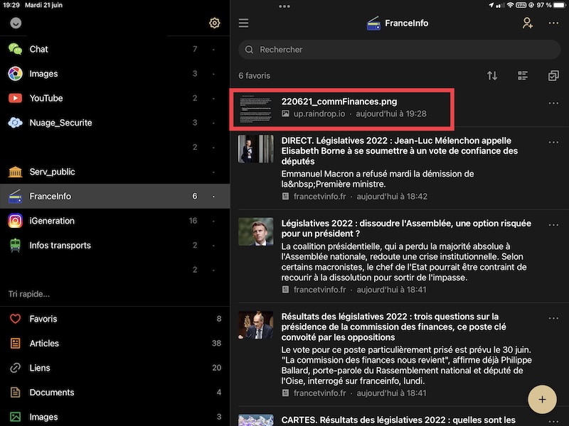Click the 6 favoris count label

click(254, 76)
